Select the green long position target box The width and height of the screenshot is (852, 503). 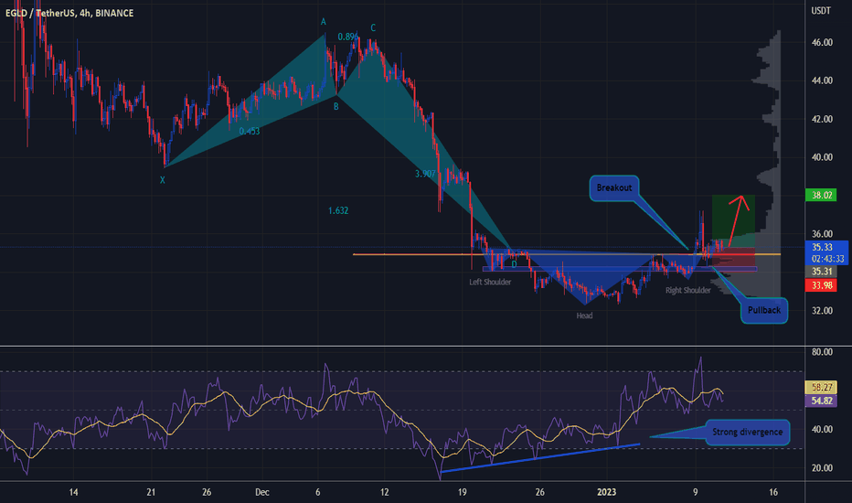coord(733,220)
